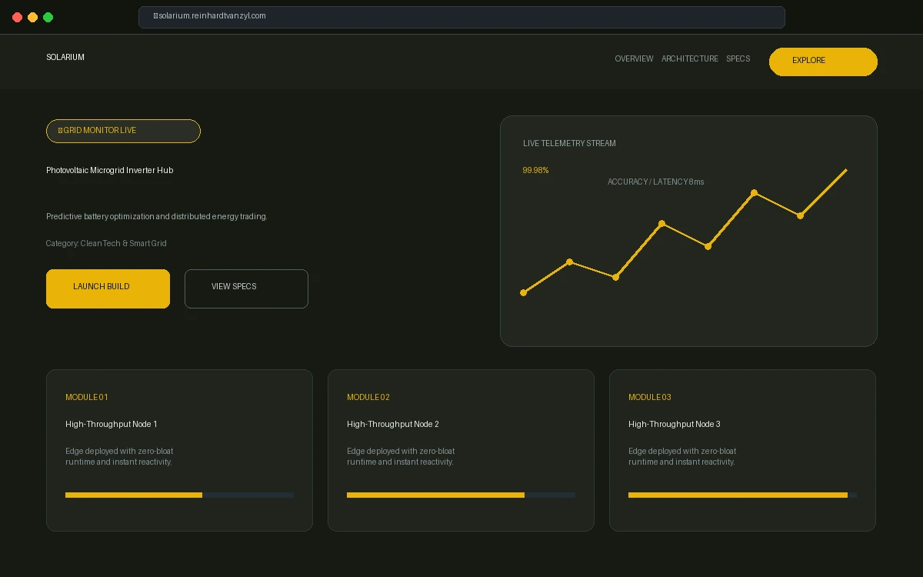Click the "LIVE TELEMETRY STREAM" heading
This screenshot has height=577, width=923.
(x=569, y=144)
